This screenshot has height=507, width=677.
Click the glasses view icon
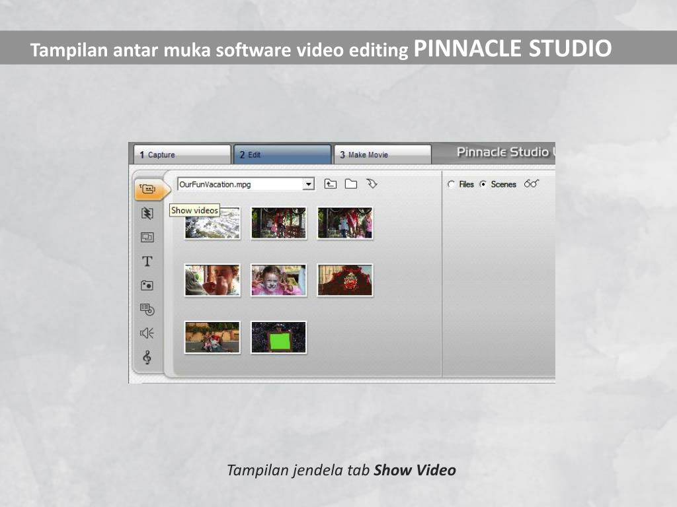click(532, 184)
